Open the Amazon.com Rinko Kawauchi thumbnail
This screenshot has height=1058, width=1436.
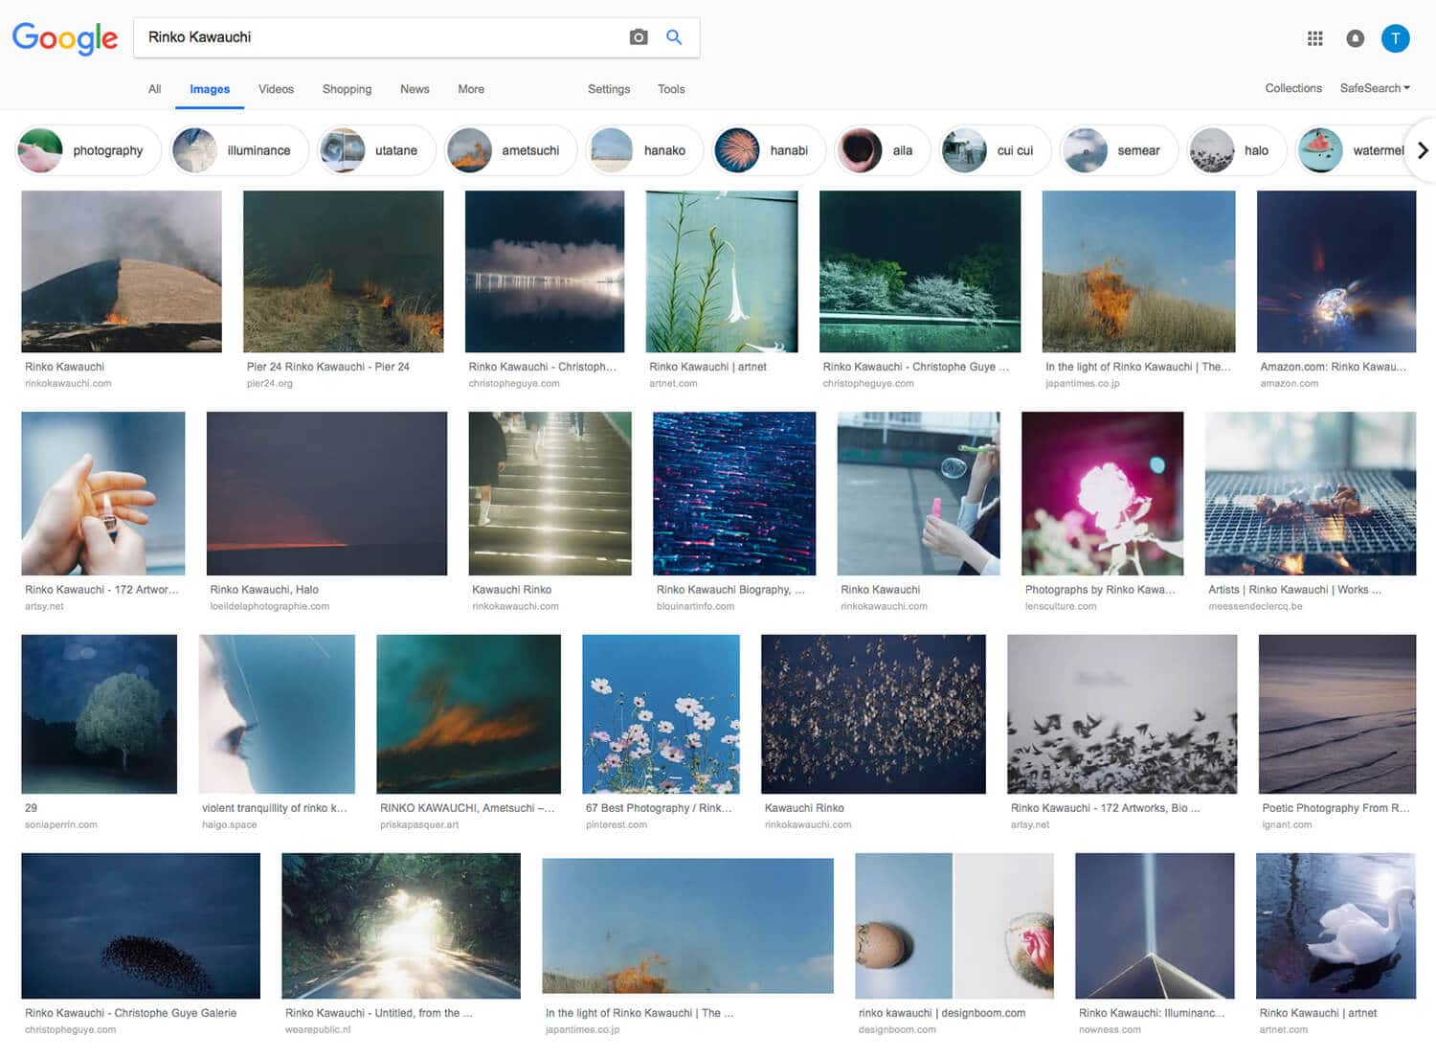[x=1336, y=271]
